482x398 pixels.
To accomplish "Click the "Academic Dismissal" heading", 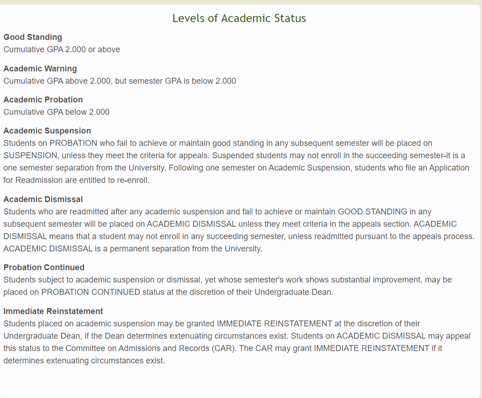I will pyautogui.click(x=43, y=199).
